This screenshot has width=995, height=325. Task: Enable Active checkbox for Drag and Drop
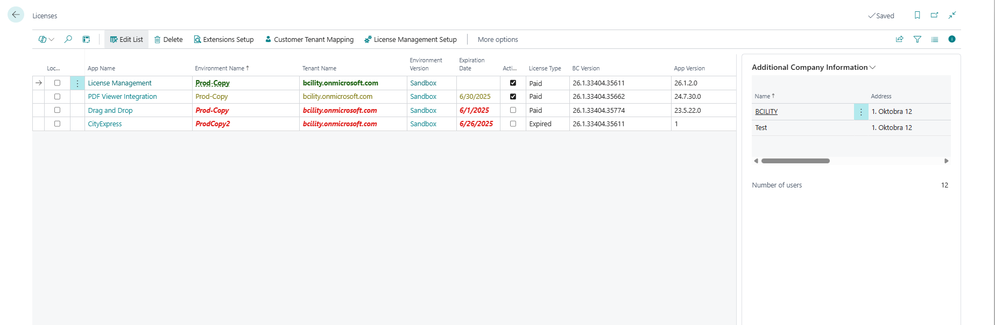(513, 110)
